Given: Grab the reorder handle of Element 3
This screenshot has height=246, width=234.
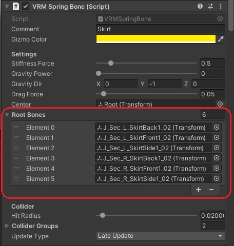Looking at the screenshot, I should (x=16, y=158).
